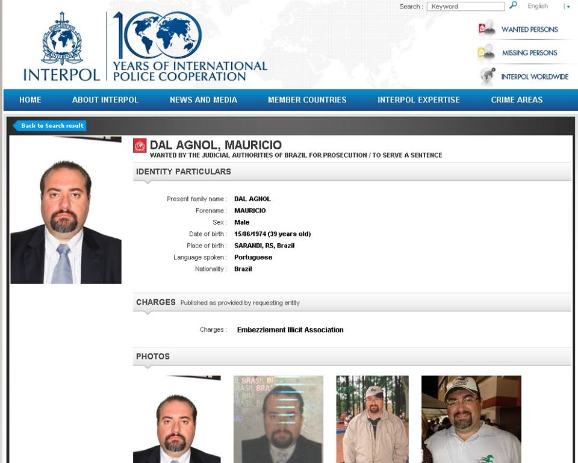Collapse the Identity Particulars section

(352, 172)
